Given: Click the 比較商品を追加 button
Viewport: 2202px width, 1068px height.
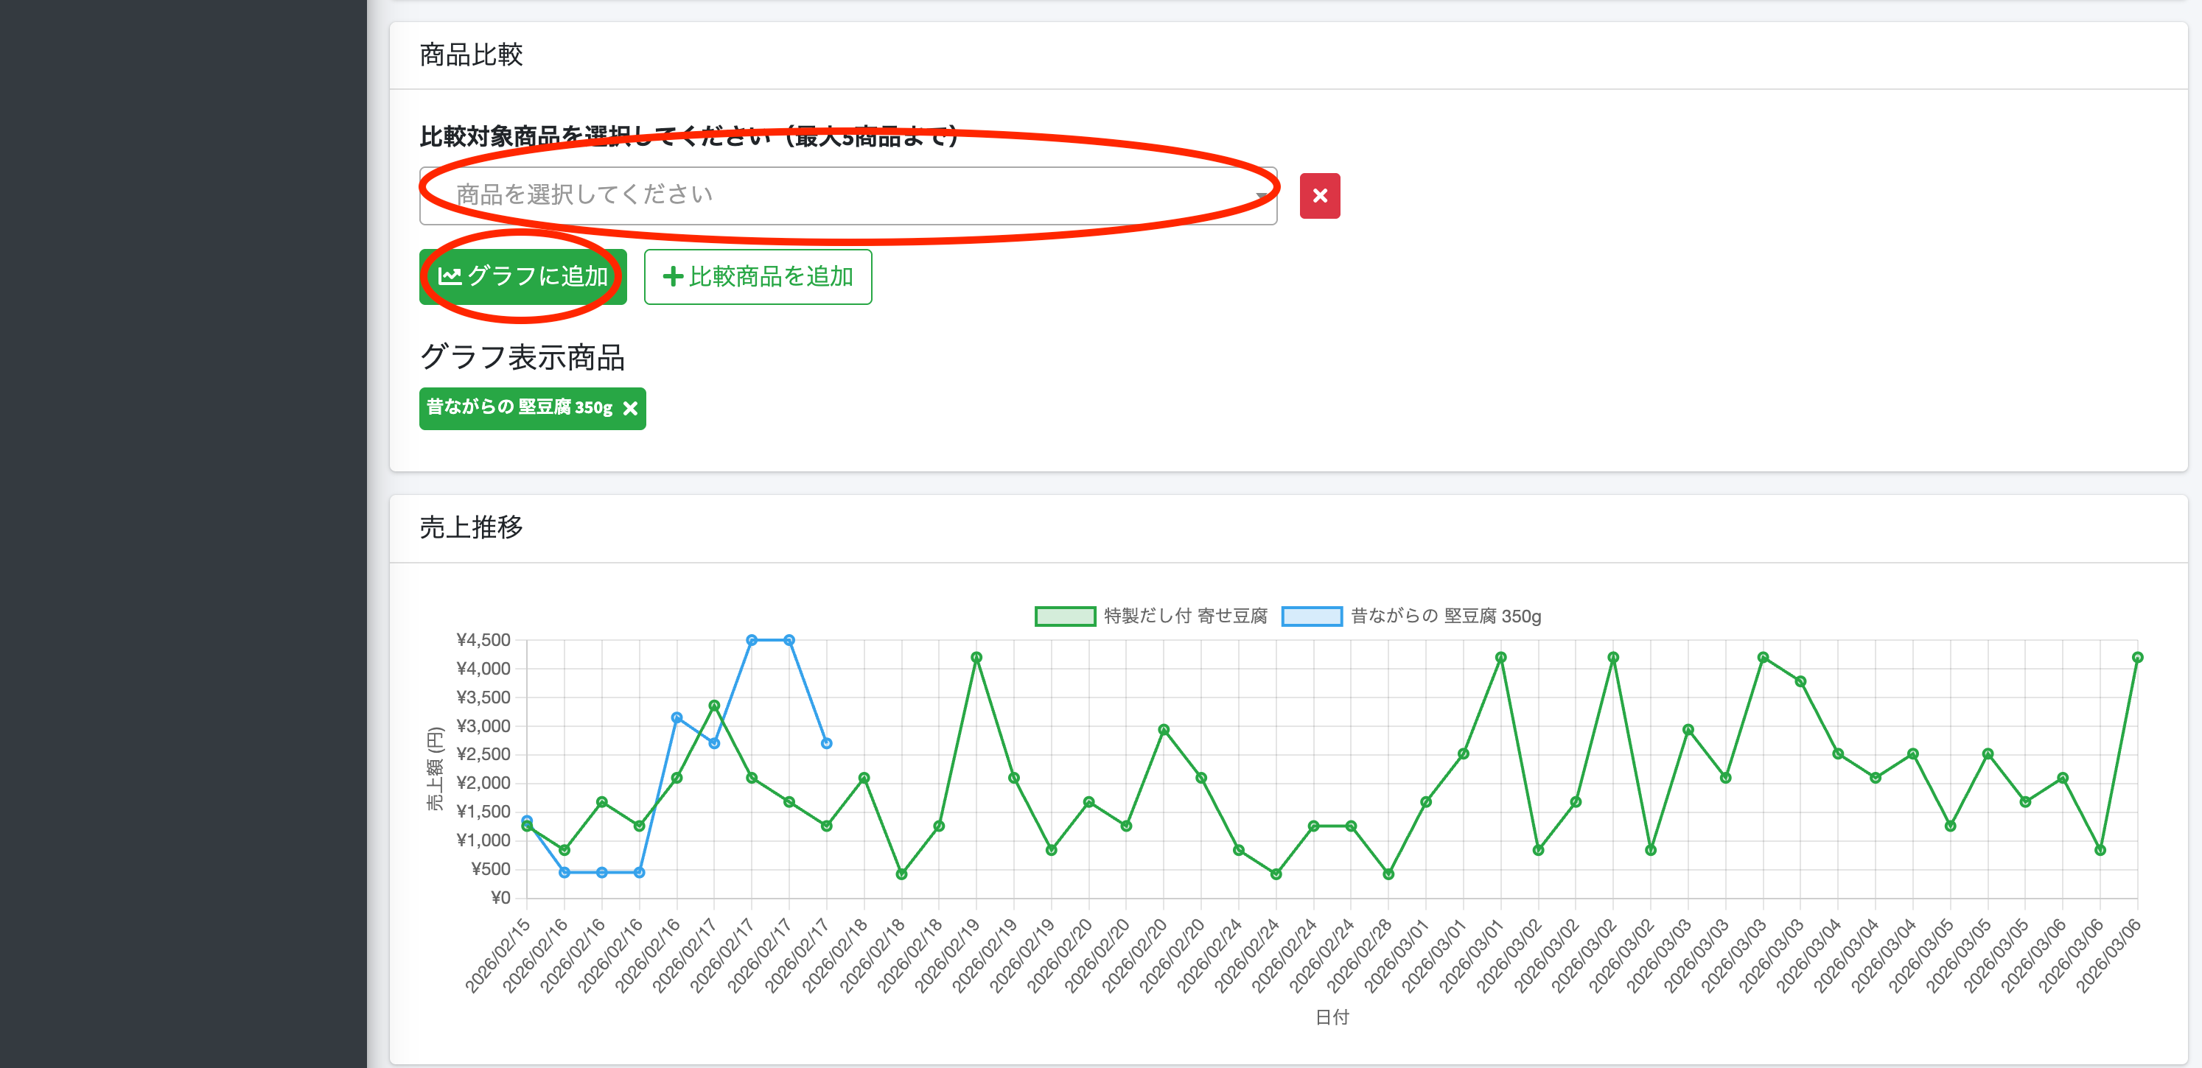Looking at the screenshot, I should (x=758, y=277).
